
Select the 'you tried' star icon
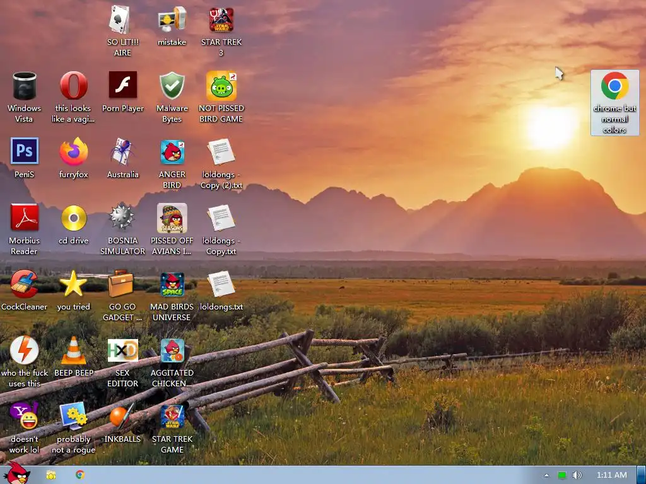click(73, 284)
